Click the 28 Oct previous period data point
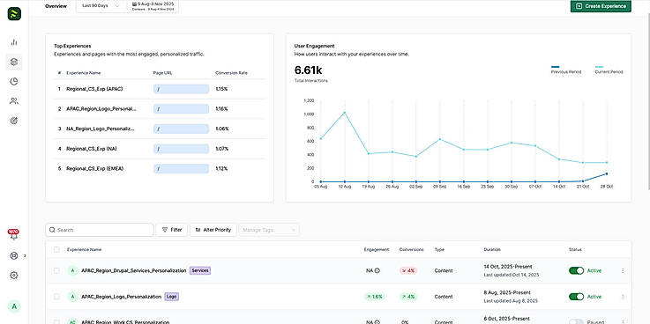 click(607, 173)
